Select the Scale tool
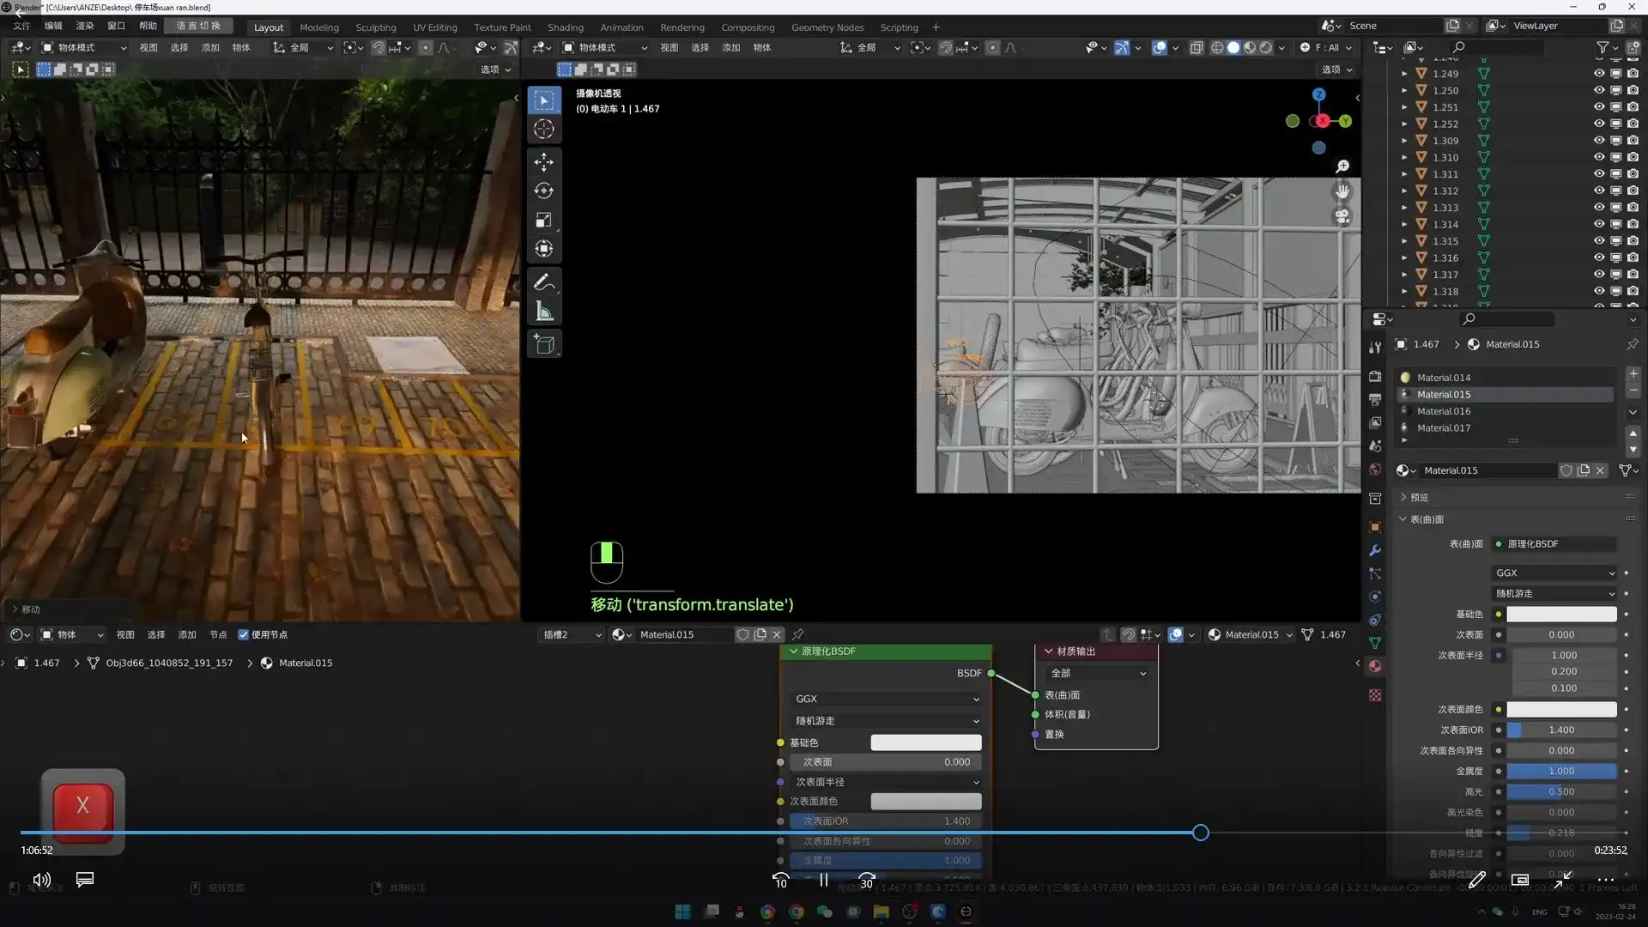The height and width of the screenshot is (927, 1648). click(543, 220)
